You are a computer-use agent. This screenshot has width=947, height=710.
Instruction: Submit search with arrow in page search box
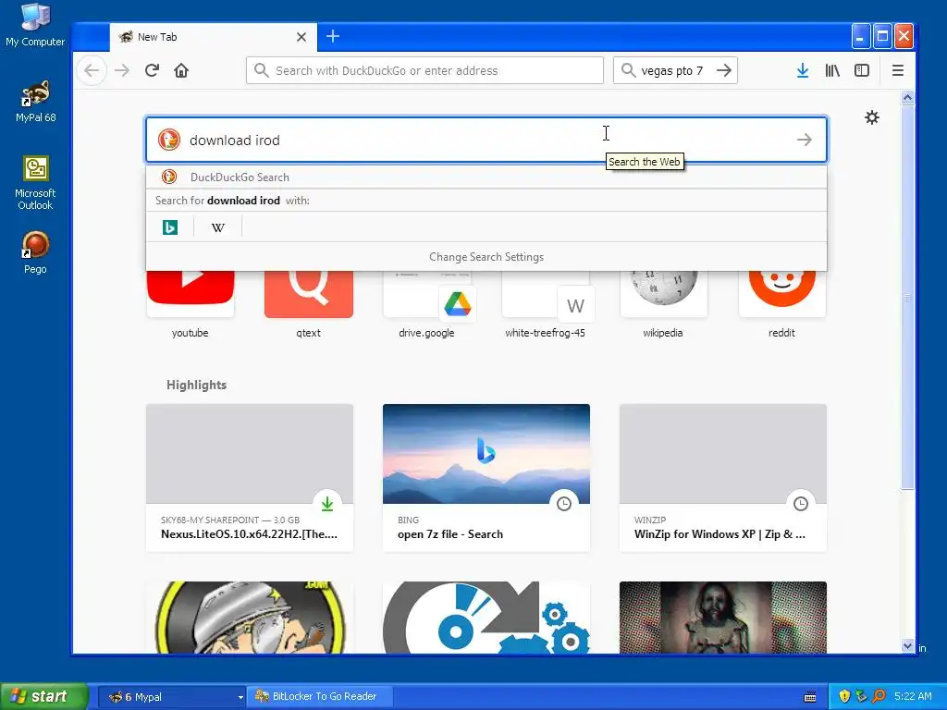(804, 141)
